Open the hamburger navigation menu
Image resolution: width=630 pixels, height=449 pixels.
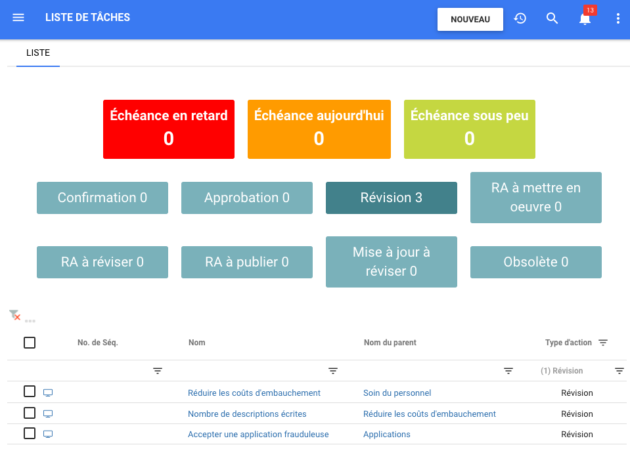(18, 18)
